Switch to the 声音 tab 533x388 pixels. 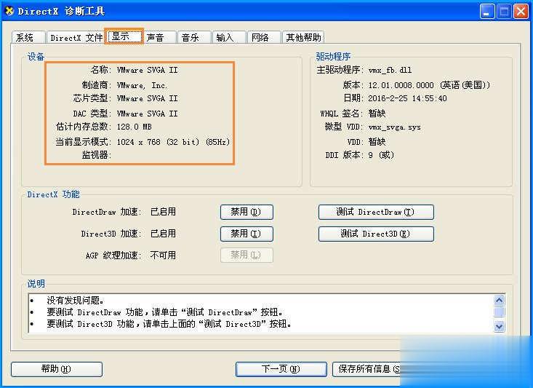tap(160, 37)
